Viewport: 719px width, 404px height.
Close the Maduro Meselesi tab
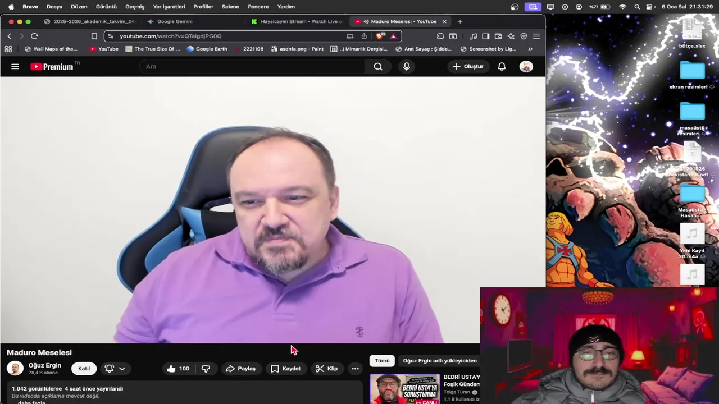coord(444,21)
